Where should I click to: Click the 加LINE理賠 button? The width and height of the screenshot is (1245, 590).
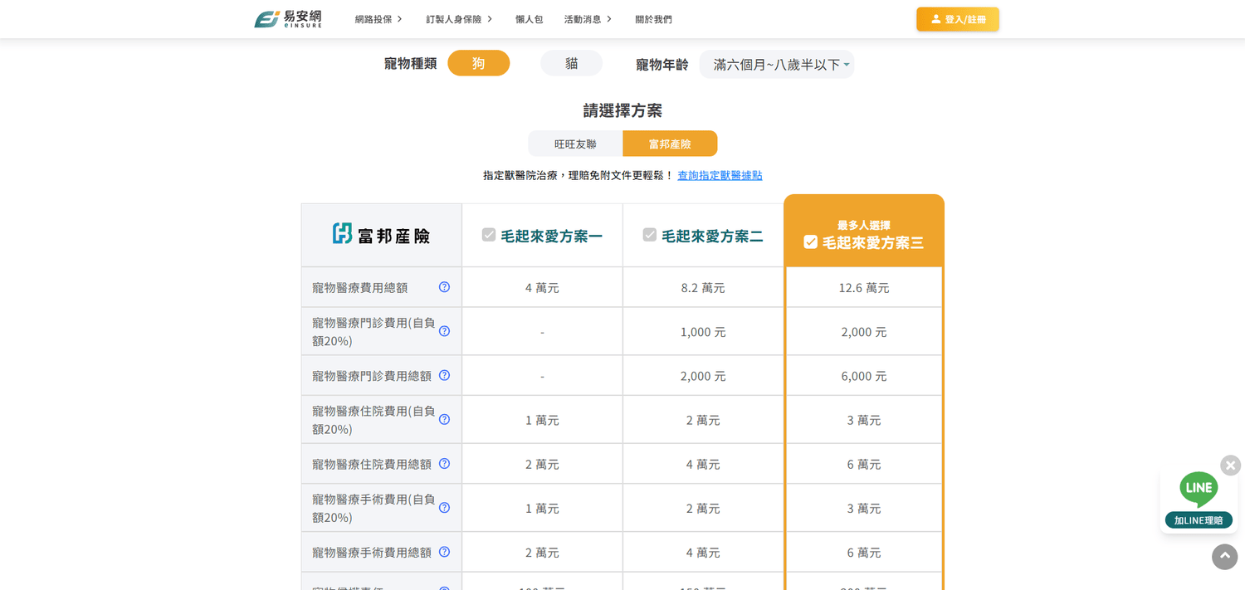[x=1199, y=520]
